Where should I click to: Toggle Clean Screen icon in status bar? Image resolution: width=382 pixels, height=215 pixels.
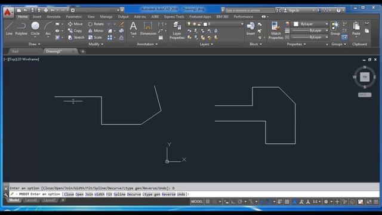coord(369,202)
